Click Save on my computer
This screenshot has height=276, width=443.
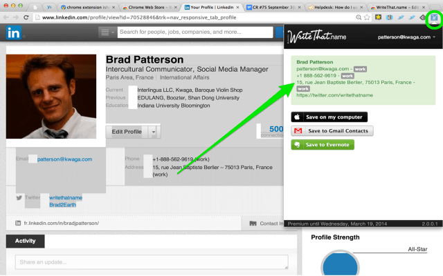329,117
